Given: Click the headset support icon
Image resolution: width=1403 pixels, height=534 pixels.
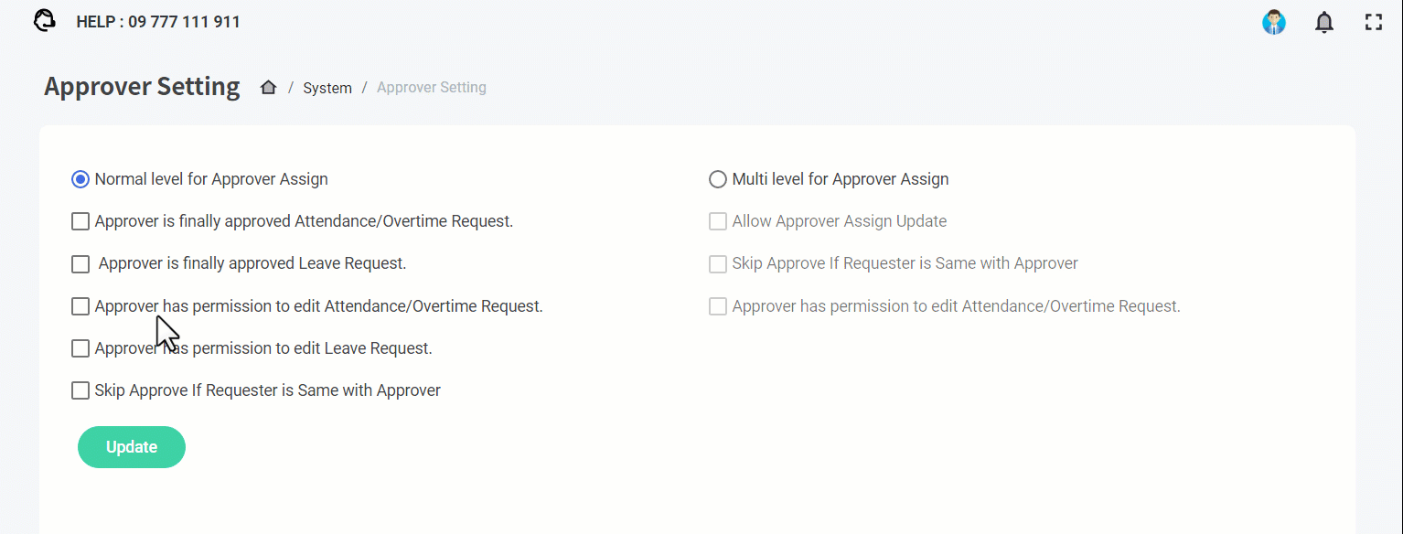Looking at the screenshot, I should coord(44,21).
